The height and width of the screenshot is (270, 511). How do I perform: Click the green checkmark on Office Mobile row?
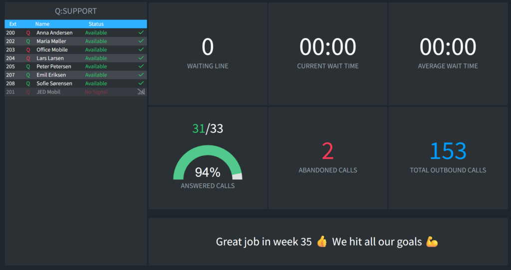point(141,49)
